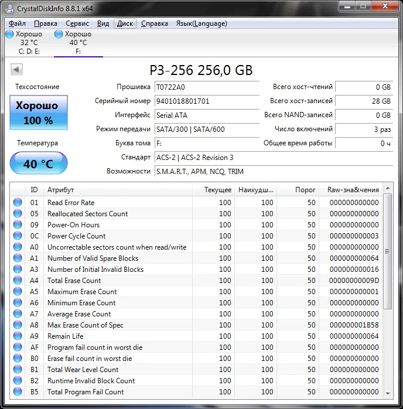Click the Raw-значения column header
Image resolution: width=403 pixels, height=409 pixels.
[x=353, y=190]
